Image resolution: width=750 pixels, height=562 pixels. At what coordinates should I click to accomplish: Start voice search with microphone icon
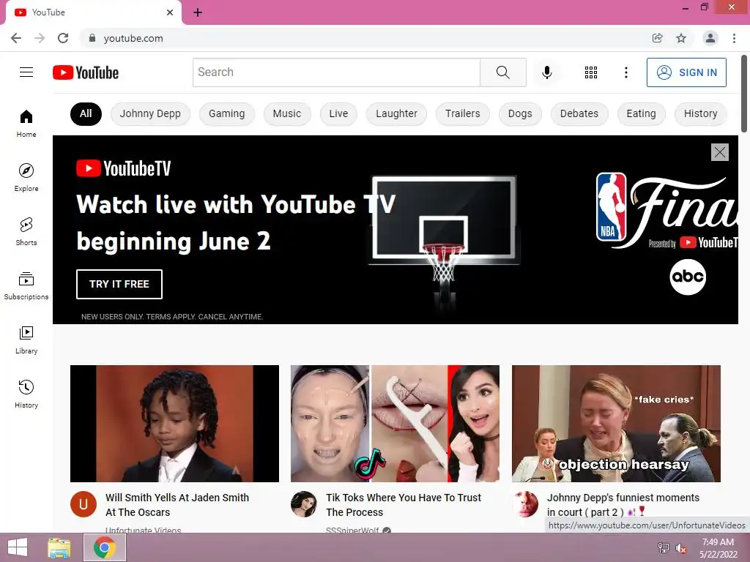[x=546, y=72]
